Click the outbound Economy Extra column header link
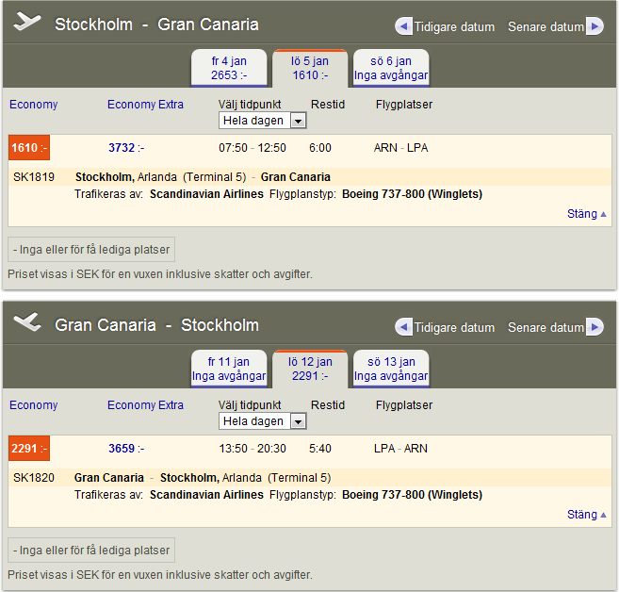619x592 pixels. coord(145,105)
